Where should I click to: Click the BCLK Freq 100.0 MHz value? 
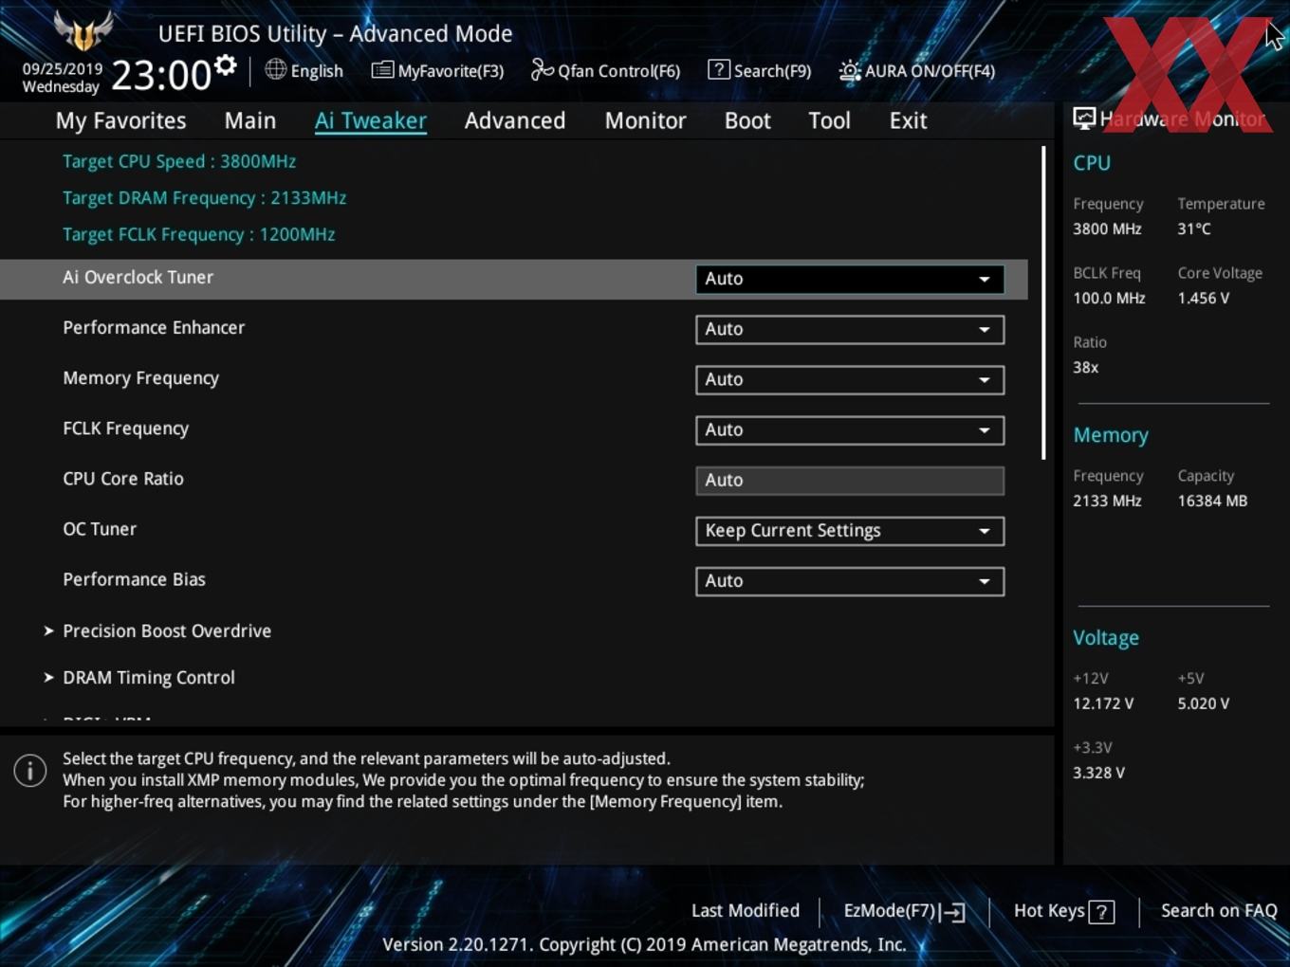[1109, 299]
